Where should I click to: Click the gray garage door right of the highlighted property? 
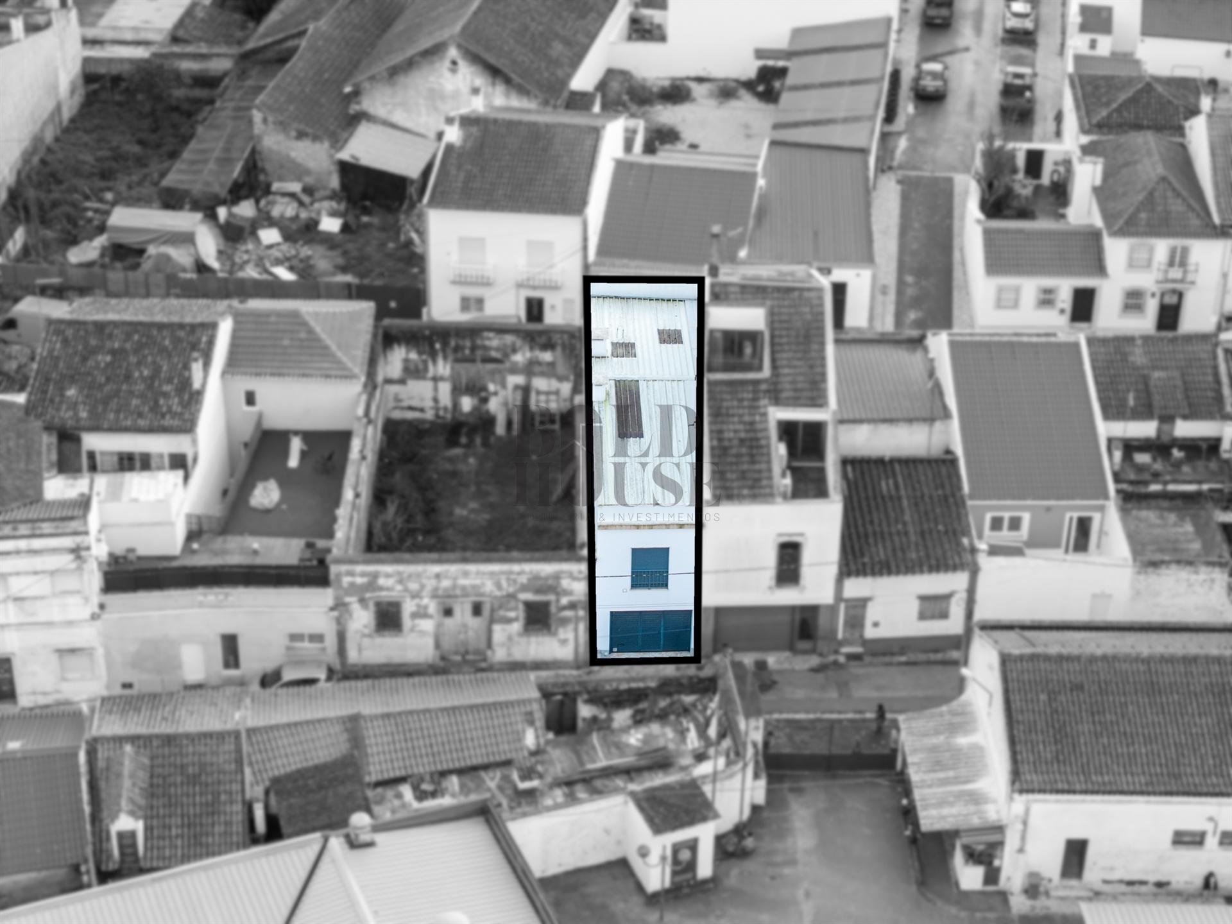click(x=753, y=628)
